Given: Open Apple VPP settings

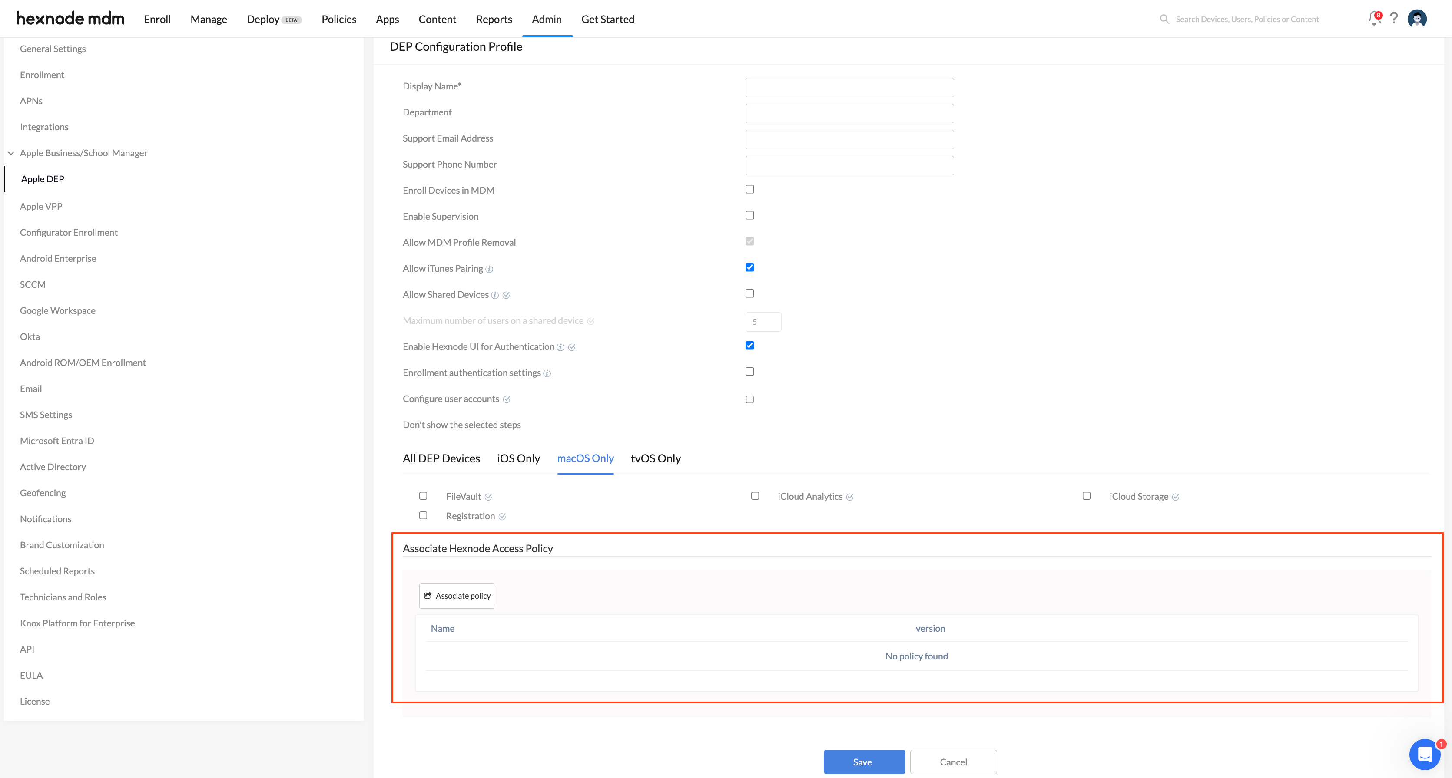Looking at the screenshot, I should click(x=41, y=207).
